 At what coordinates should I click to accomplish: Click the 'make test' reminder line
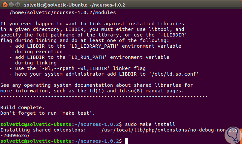point(48,113)
